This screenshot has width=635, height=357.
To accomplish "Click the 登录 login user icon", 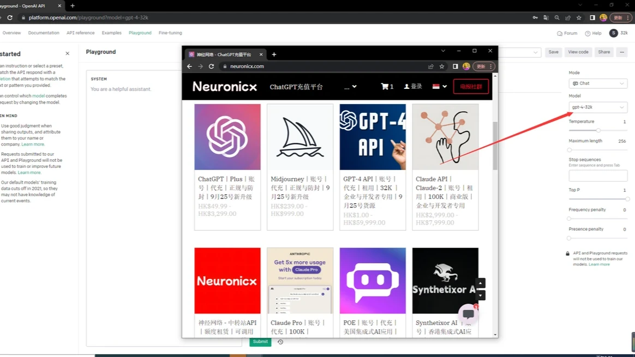I will tap(413, 86).
